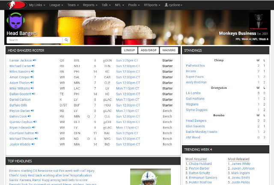This screenshot has width=274, height=185.
Task: Read Chiefs' Andy Reid hospitalization headline
Action: pyautogui.click(x=51, y=175)
